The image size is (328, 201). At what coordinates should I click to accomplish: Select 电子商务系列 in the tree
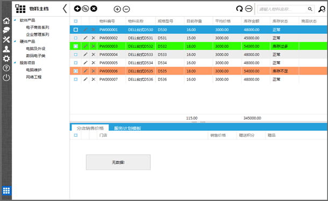click(x=38, y=27)
